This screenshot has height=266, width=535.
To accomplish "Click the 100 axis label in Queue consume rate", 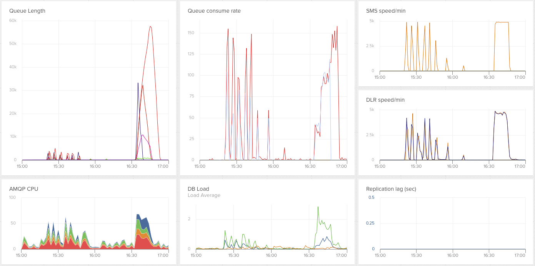I will [191, 75].
